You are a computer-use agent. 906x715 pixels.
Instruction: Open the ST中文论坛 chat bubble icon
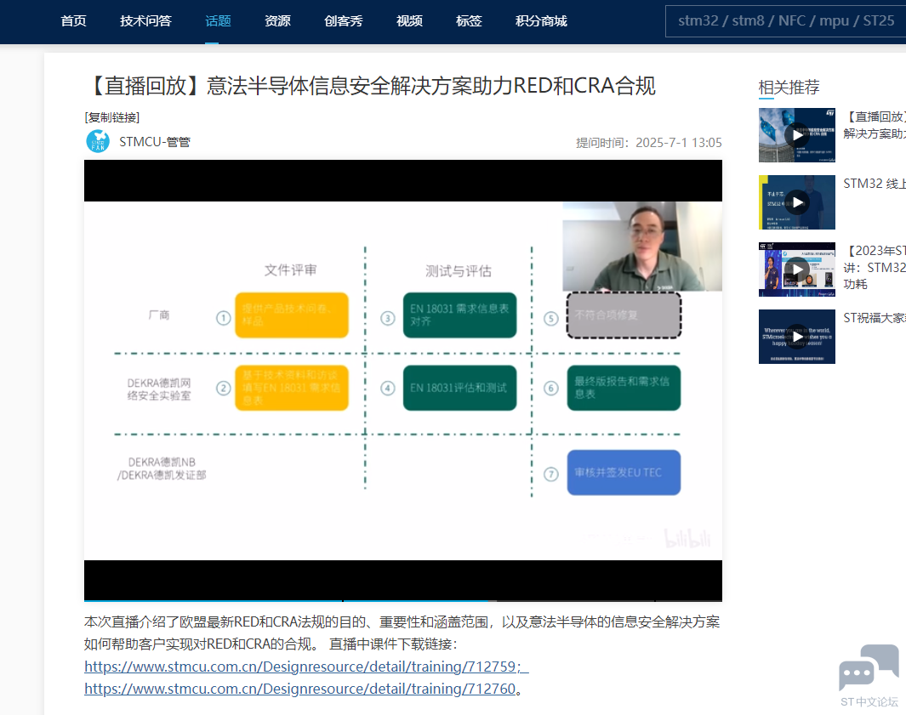coord(869,668)
